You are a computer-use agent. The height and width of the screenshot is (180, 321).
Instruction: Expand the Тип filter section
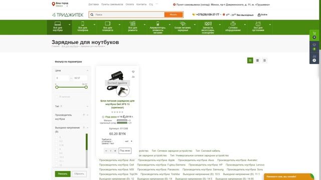[x=87, y=106]
